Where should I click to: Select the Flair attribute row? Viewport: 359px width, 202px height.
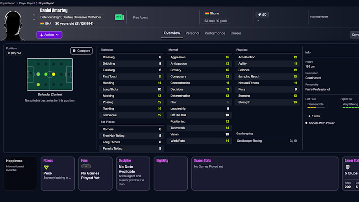[x=200, y=102]
